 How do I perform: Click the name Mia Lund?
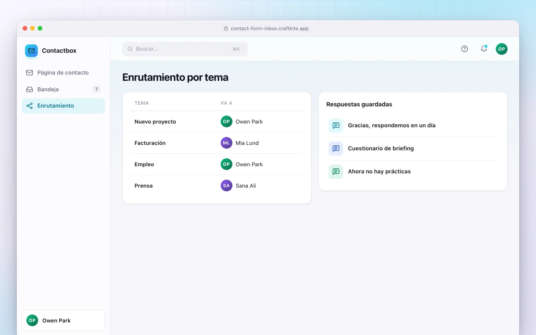pos(247,143)
